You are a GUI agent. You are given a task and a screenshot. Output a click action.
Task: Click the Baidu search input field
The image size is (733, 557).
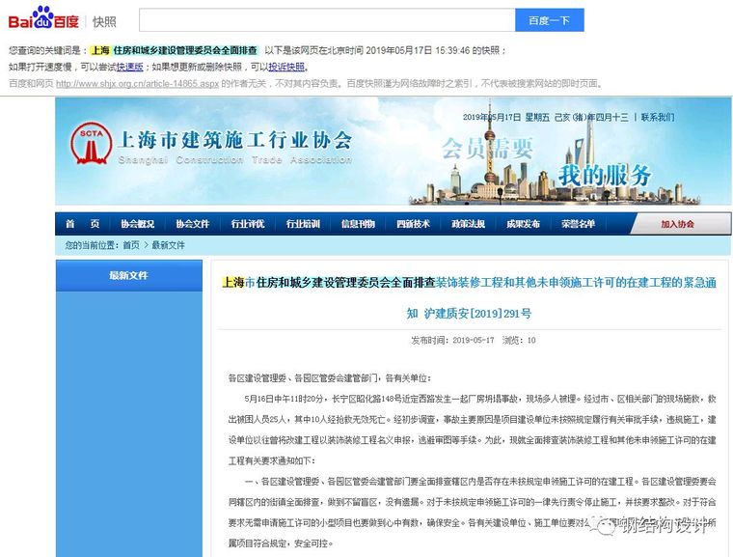coord(327,20)
